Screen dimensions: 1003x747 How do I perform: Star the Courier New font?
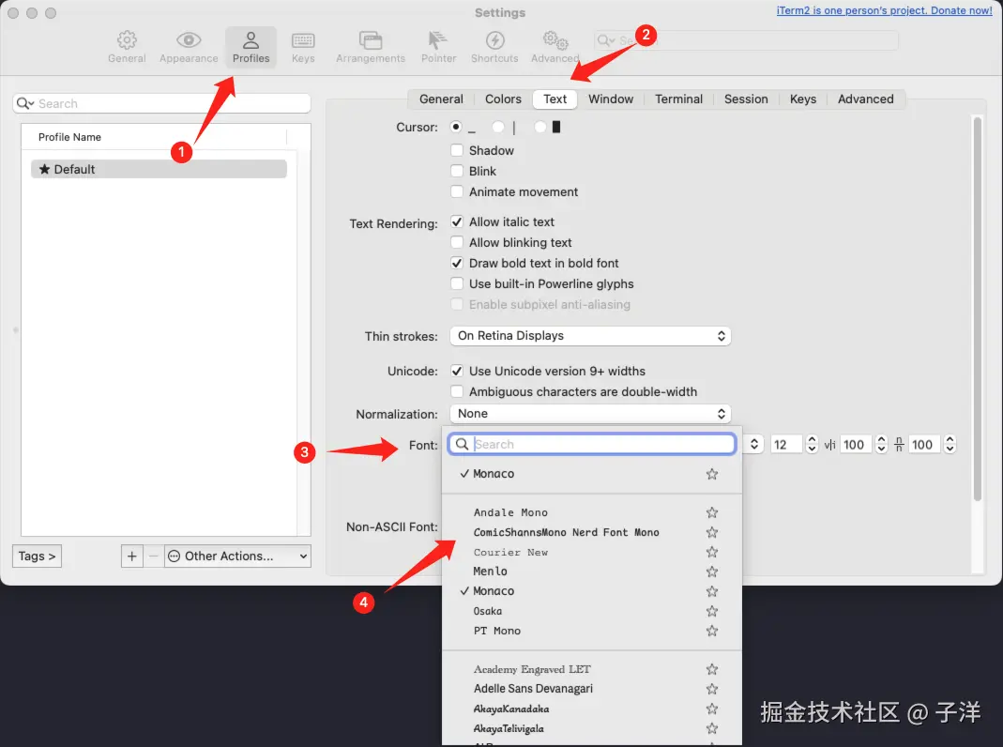click(x=712, y=552)
